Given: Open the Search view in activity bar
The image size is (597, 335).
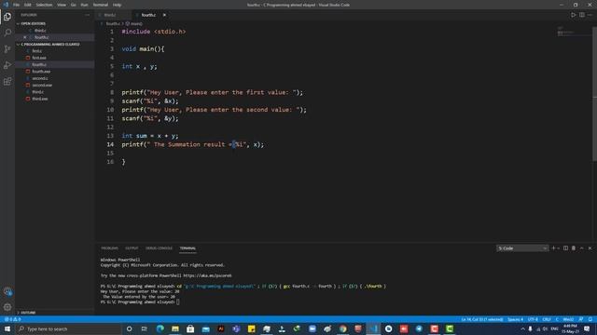Looking at the screenshot, I should (x=7, y=33).
